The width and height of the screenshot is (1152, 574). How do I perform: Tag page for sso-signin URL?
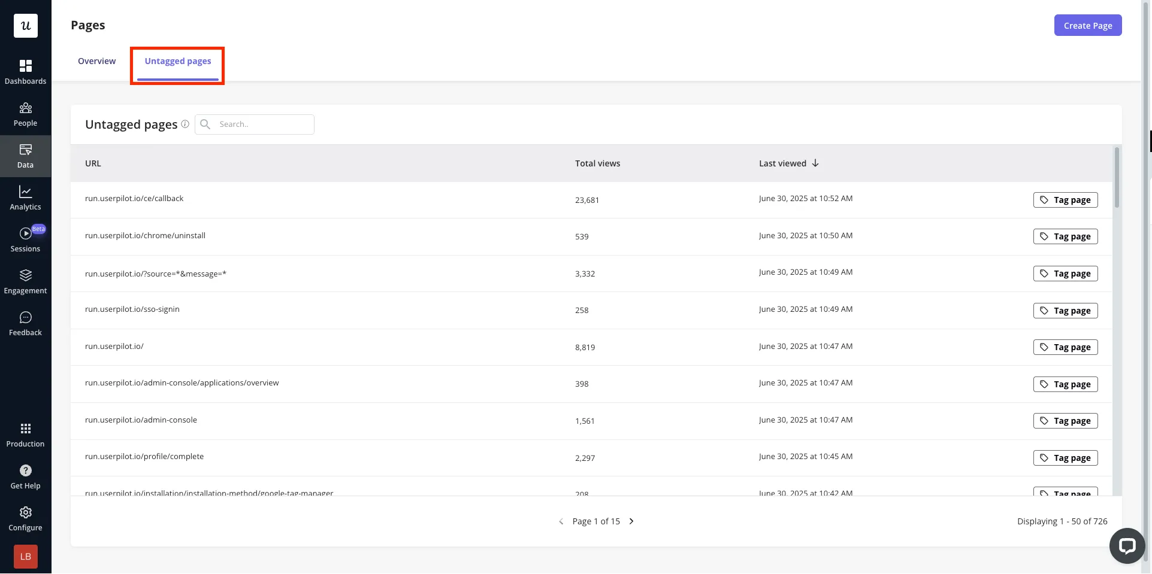[x=1065, y=311]
